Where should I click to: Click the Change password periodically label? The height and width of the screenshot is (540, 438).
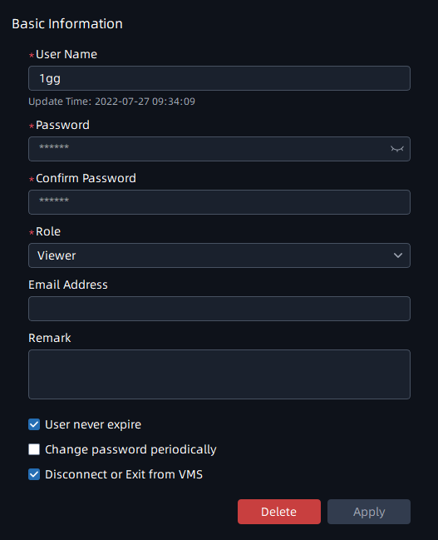[x=130, y=450]
